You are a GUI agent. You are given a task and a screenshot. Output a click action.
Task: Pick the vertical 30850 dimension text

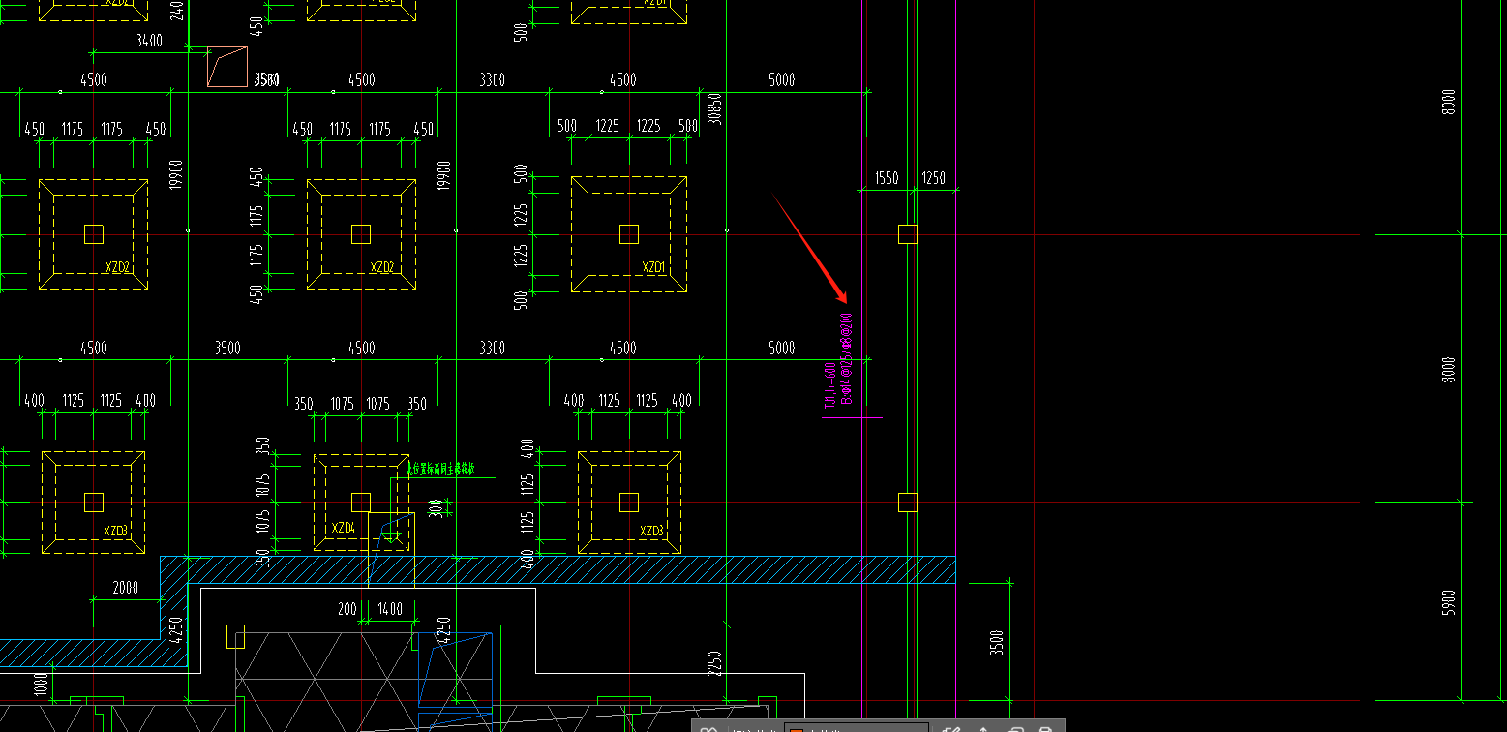click(x=714, y=109)
